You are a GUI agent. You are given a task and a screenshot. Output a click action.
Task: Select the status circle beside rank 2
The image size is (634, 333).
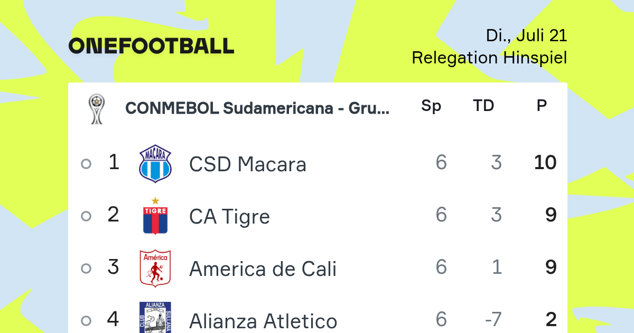pos(86,216)
